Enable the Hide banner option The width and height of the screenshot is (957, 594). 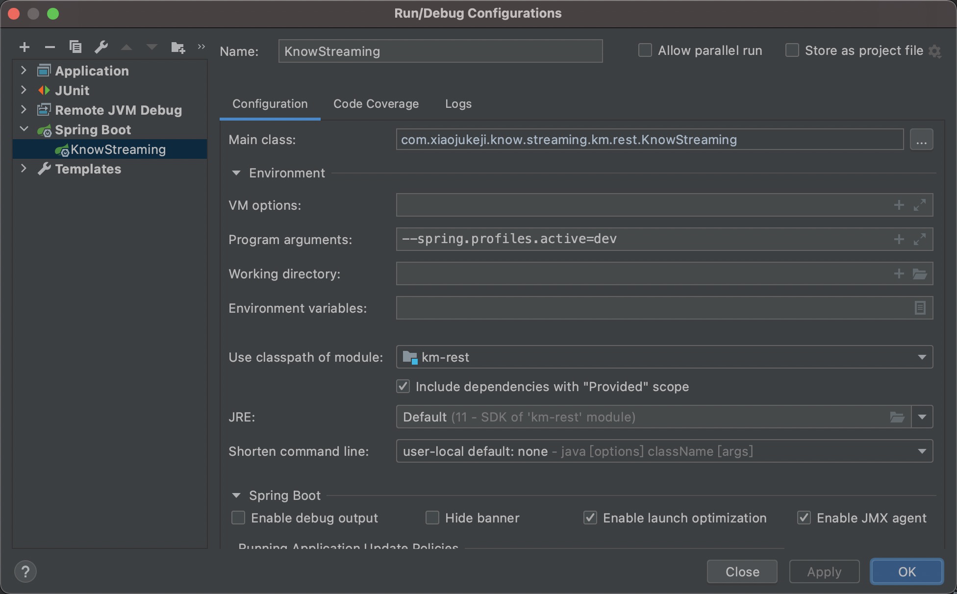pyautogui.click(x=432, y=518)
